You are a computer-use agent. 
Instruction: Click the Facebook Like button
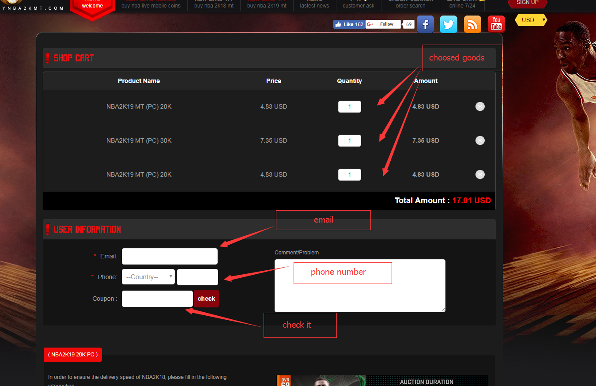point(349,24)
